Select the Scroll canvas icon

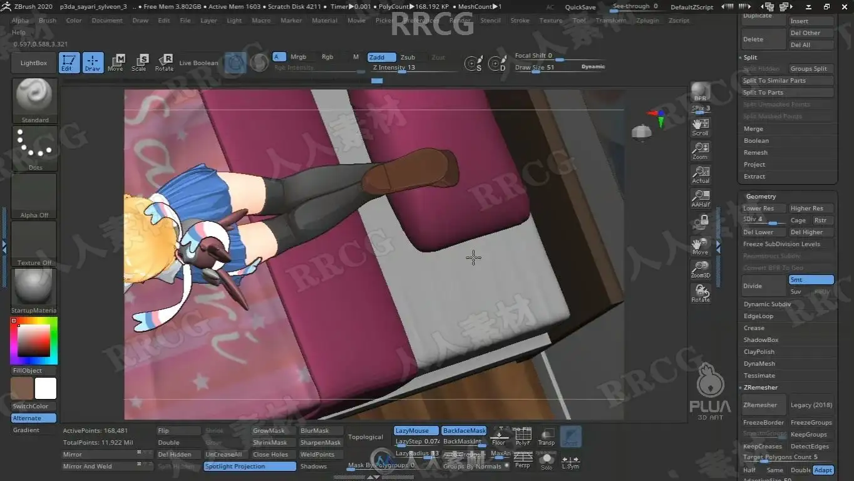tap(701, 127)
